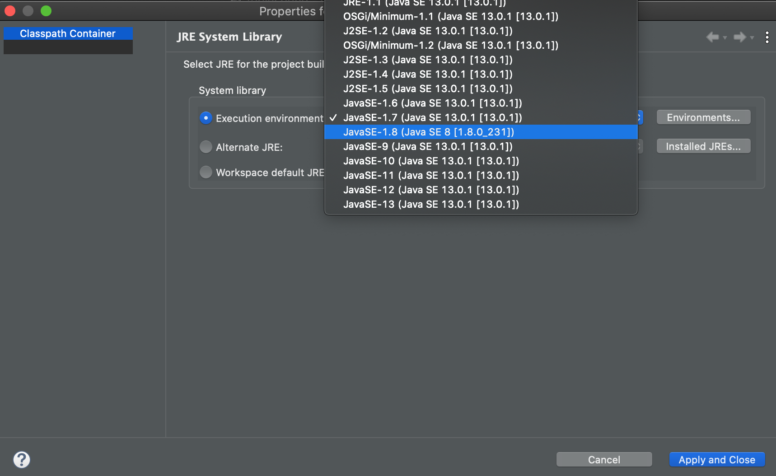Select Classpath Container in the sidebar
The image size is (776, 476).
tap(68, 33)
